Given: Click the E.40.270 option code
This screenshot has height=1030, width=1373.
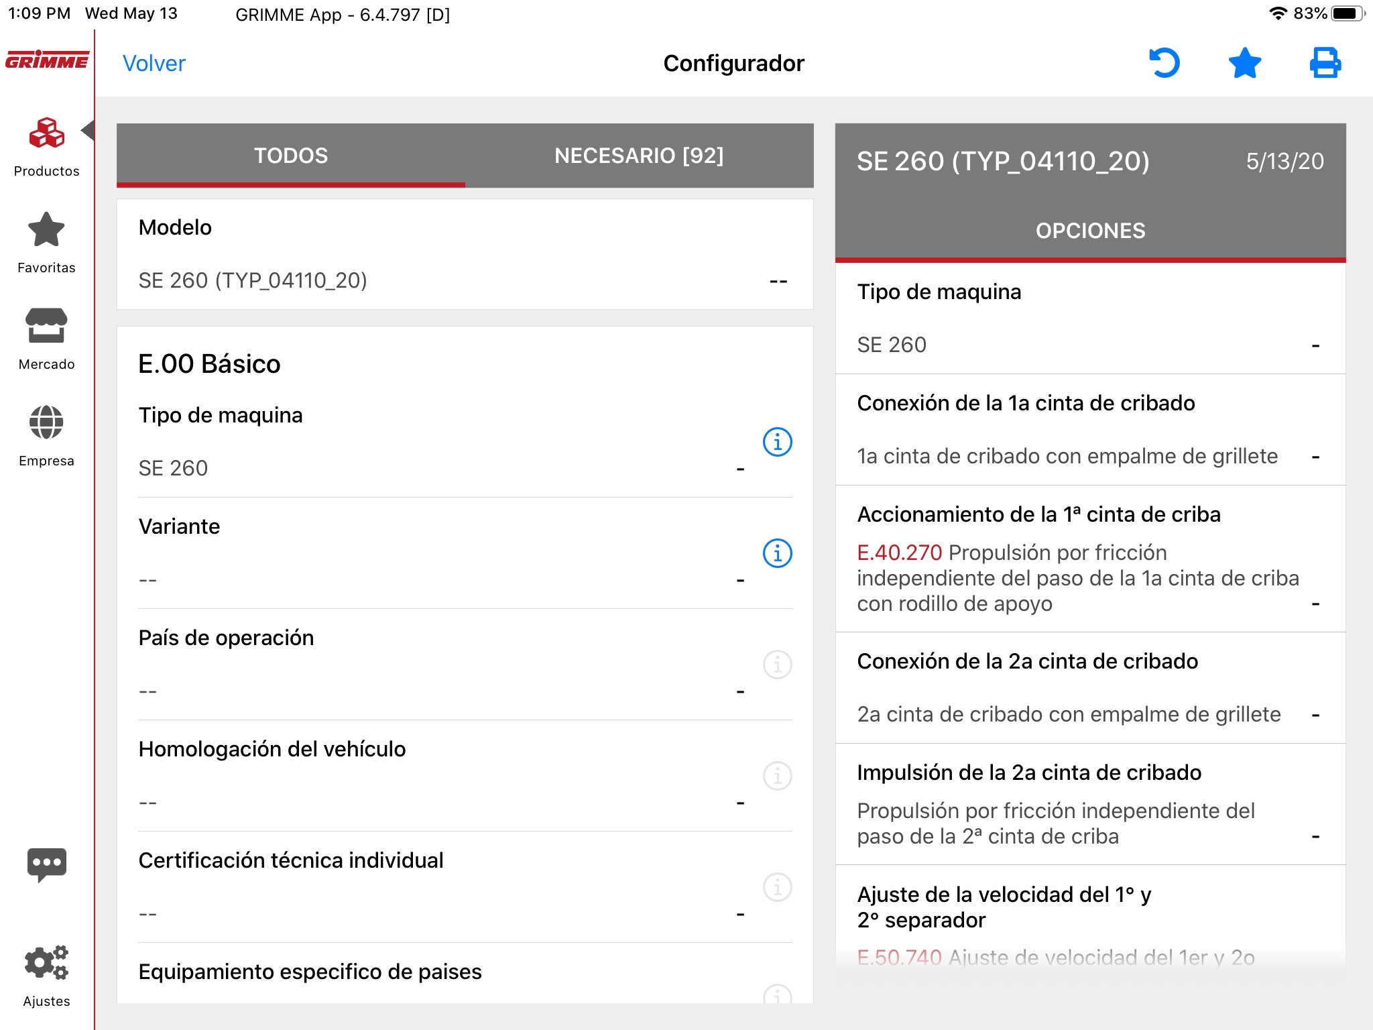Looking at the screenshot, I should click(900, 553).
